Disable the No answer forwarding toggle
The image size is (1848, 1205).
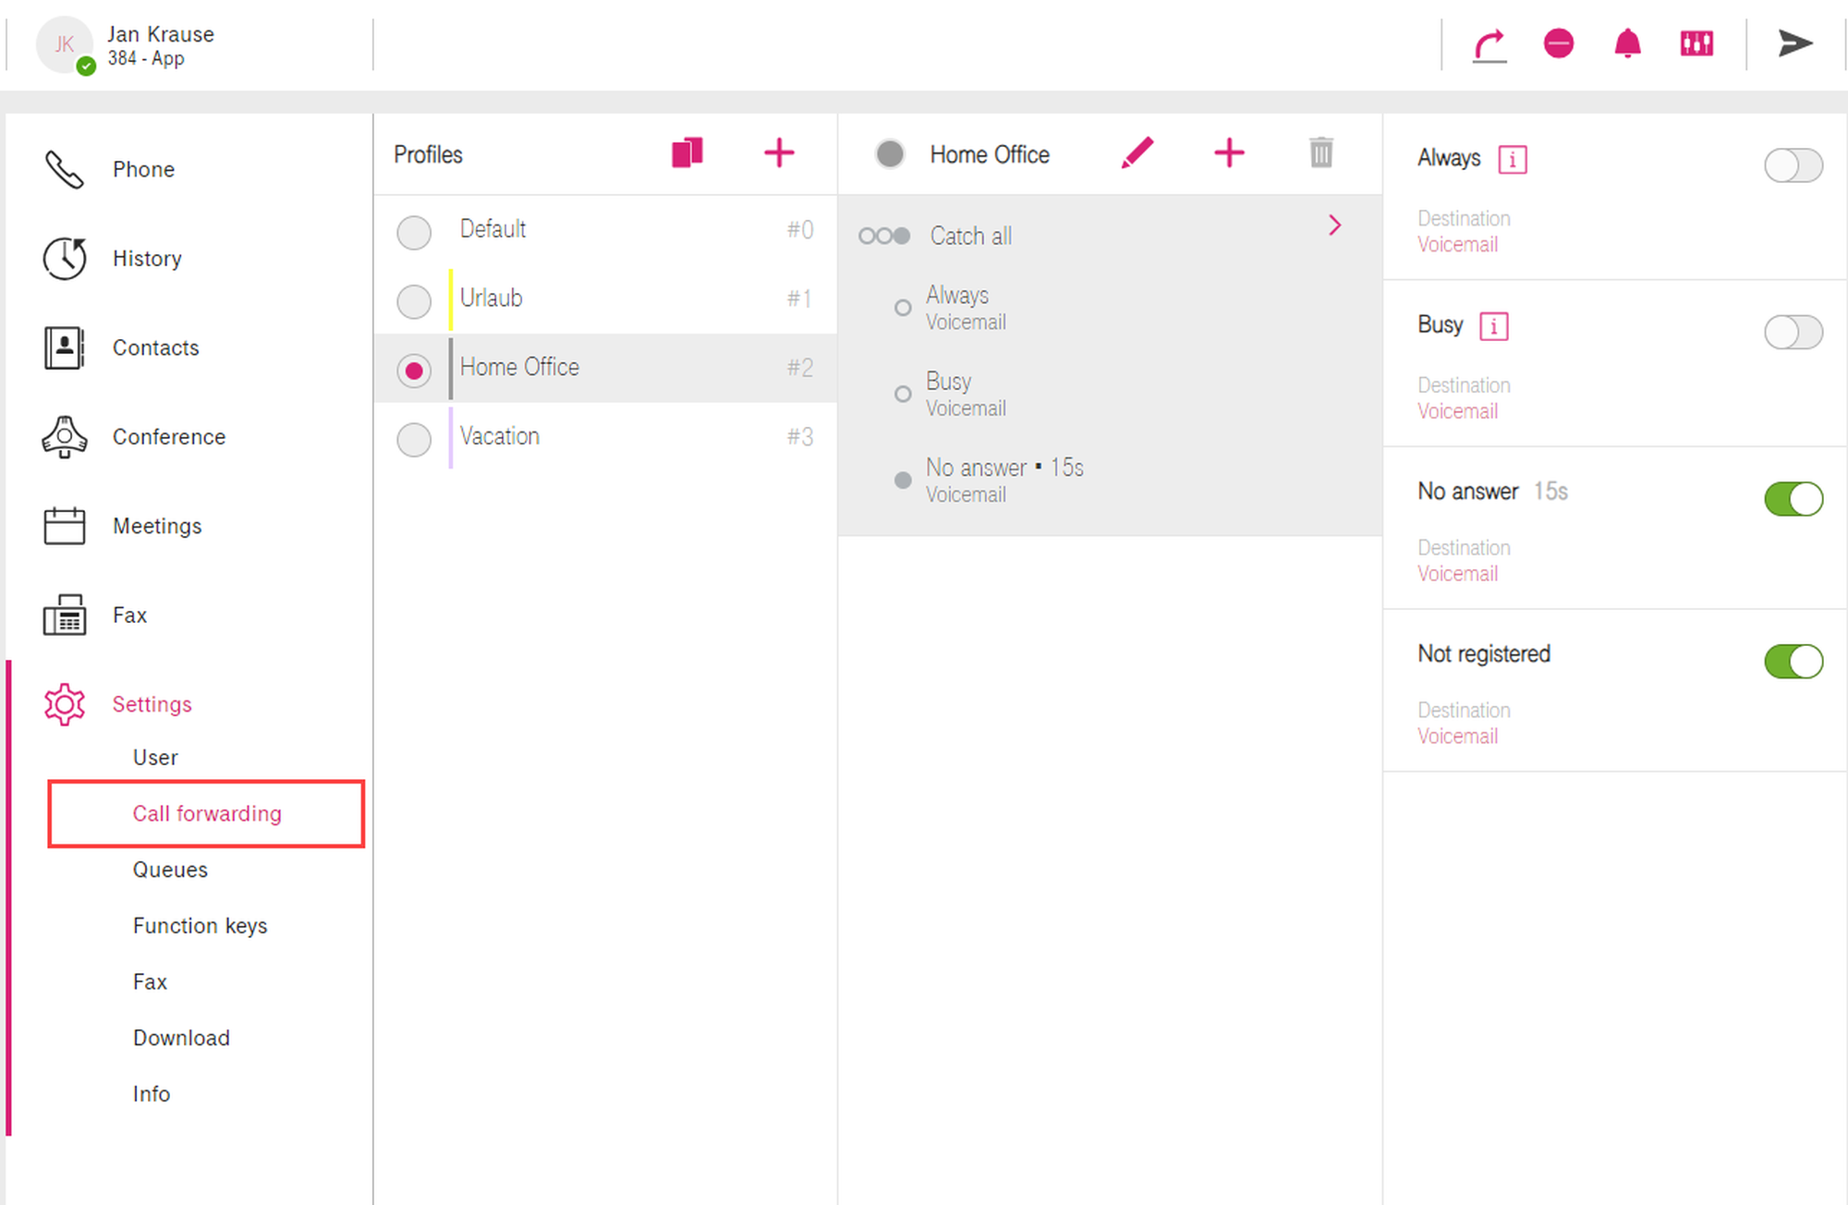pos(1793,499)
